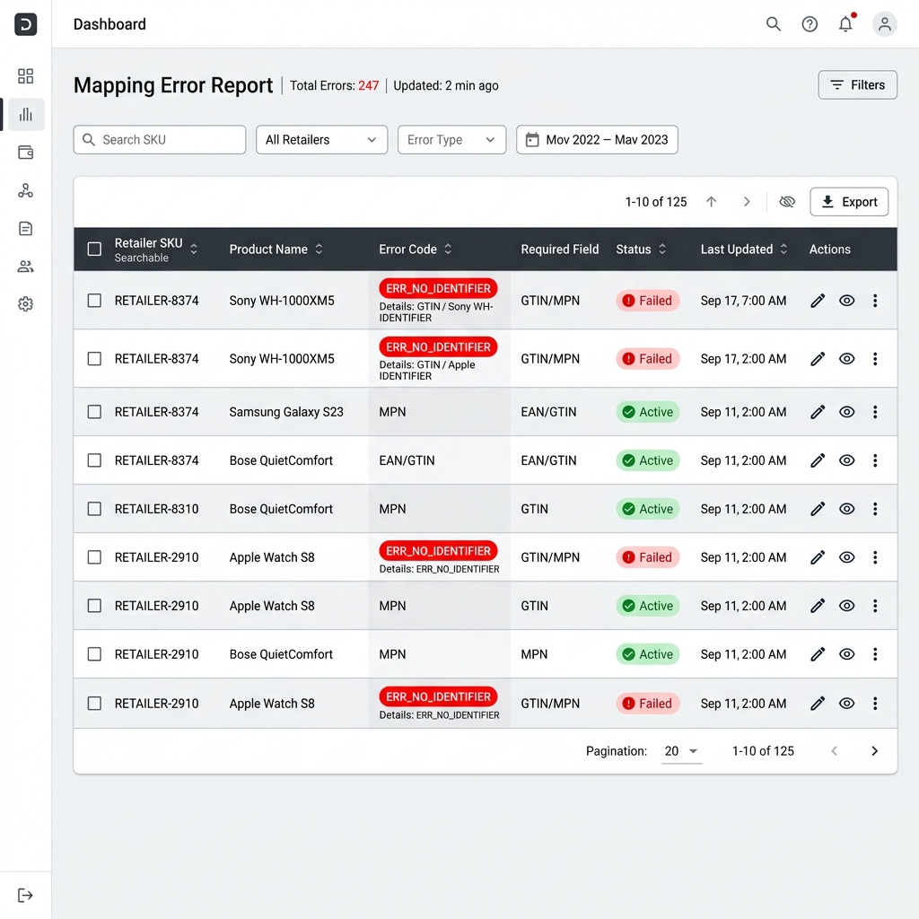Click the RETAILER-8310 SKU cell

(x=156, y=509)
